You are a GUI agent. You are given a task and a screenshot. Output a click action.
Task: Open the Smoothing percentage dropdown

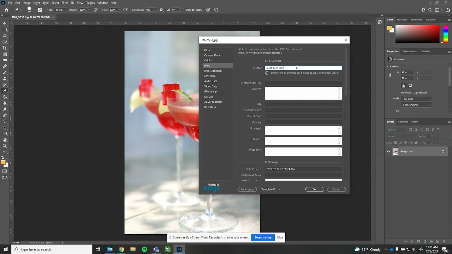[155, 10]
